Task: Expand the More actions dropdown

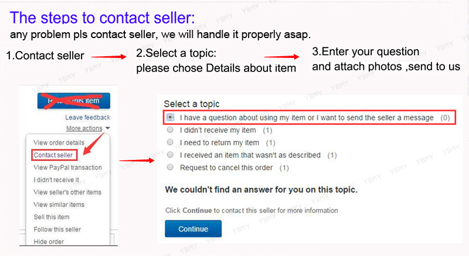Action: point(88,128)
